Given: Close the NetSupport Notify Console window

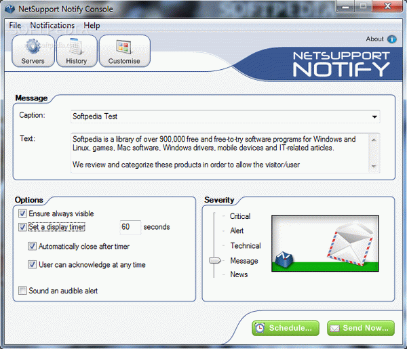Looking at the screenshot, I should [387, 6].
